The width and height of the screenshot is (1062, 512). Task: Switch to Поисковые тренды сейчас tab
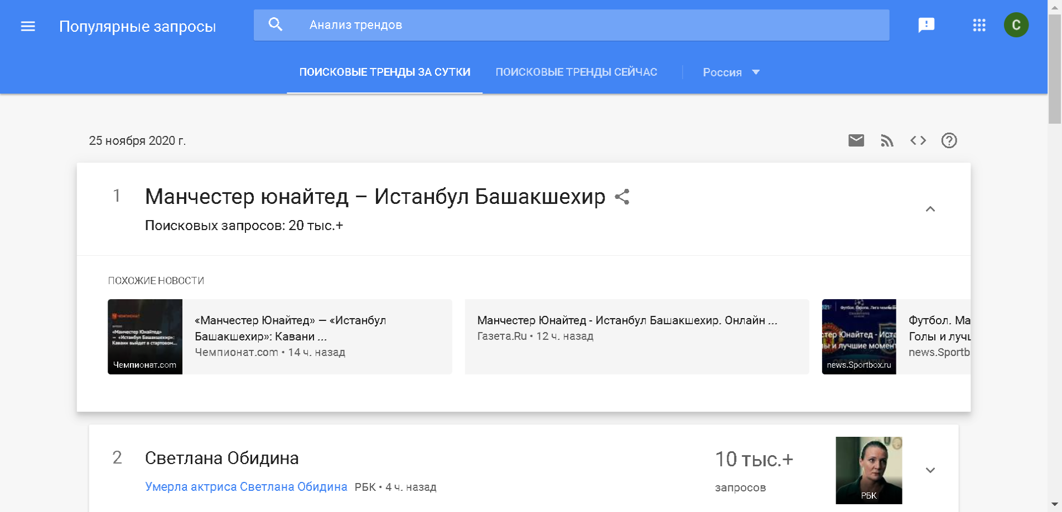[576, 72]
